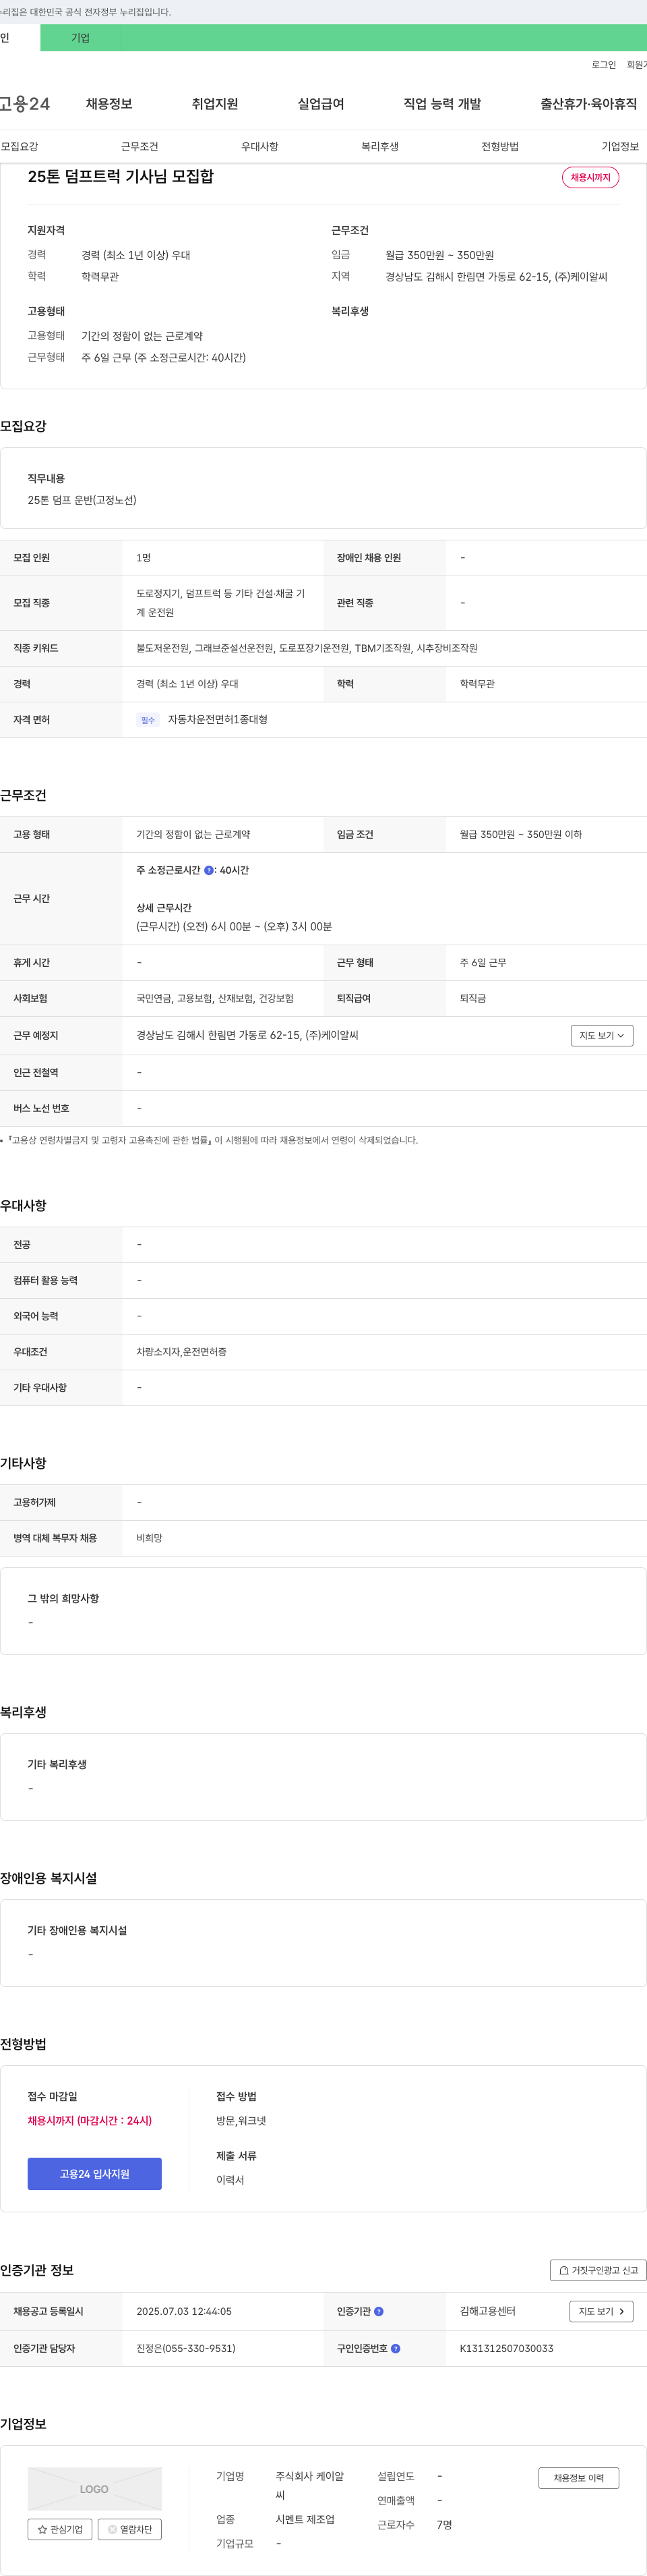
Task: Select the 자동차운전면허1종대형 license text
Action: [x=218, y=720]
